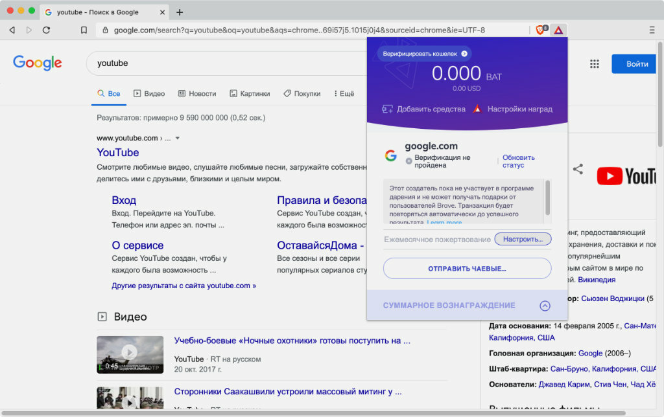The height and width of the screenshot is (417, 664).
Task: Click the google.com heading in rewards panel
Action: pyautogui.click(x=431, y=146)
